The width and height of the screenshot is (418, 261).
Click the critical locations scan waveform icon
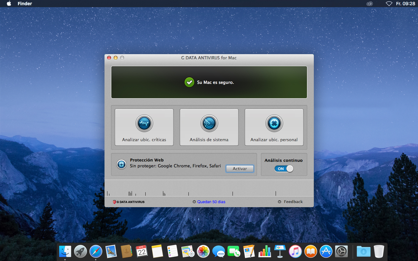144,123
